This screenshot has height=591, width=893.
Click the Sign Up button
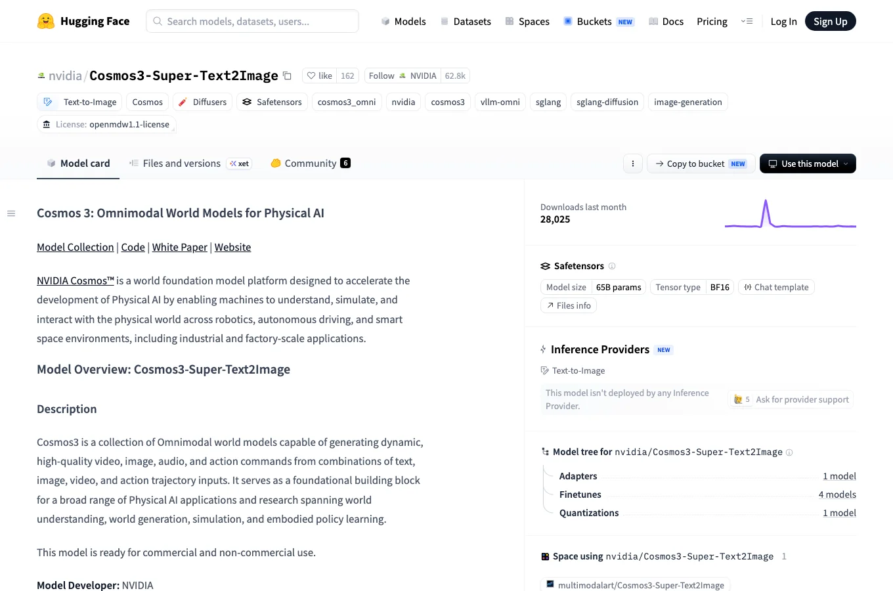830,22
